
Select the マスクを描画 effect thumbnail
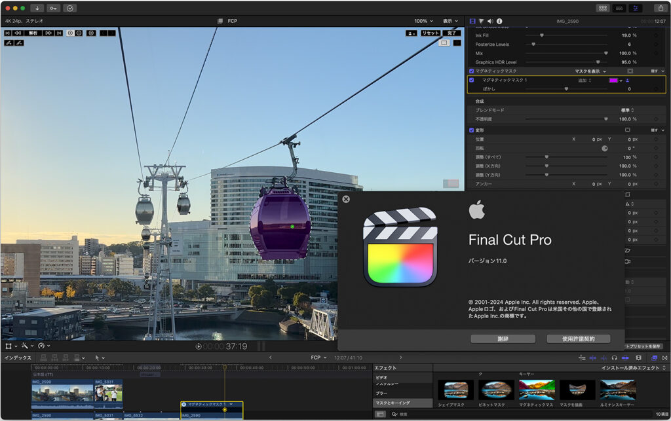[x=577, y=390]
